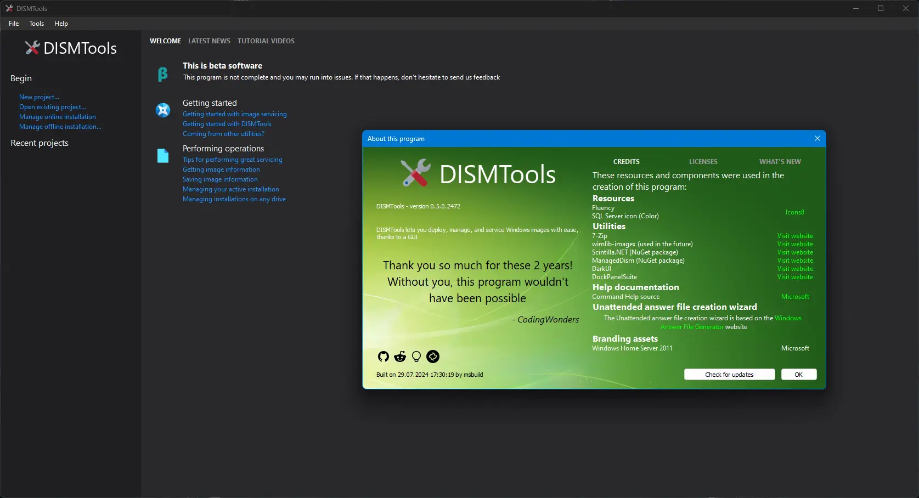Click the compass icon beside Getting started
Image resolution: width=919 pixels, height=498 pixels.
pos(163,110)
